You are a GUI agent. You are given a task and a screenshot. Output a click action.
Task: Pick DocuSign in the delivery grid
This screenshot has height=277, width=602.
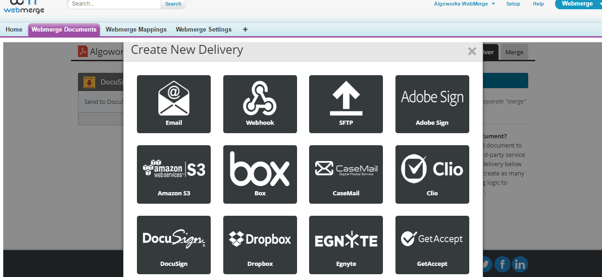(x=174, y=245)
